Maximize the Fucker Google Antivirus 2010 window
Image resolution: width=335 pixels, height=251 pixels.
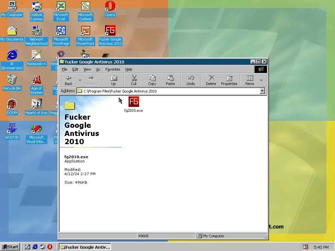click(x=258, y=62)
